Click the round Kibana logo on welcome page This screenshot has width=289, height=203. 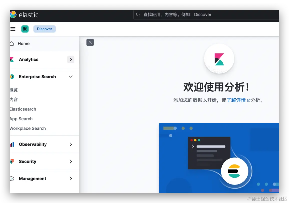coord(219,59)
